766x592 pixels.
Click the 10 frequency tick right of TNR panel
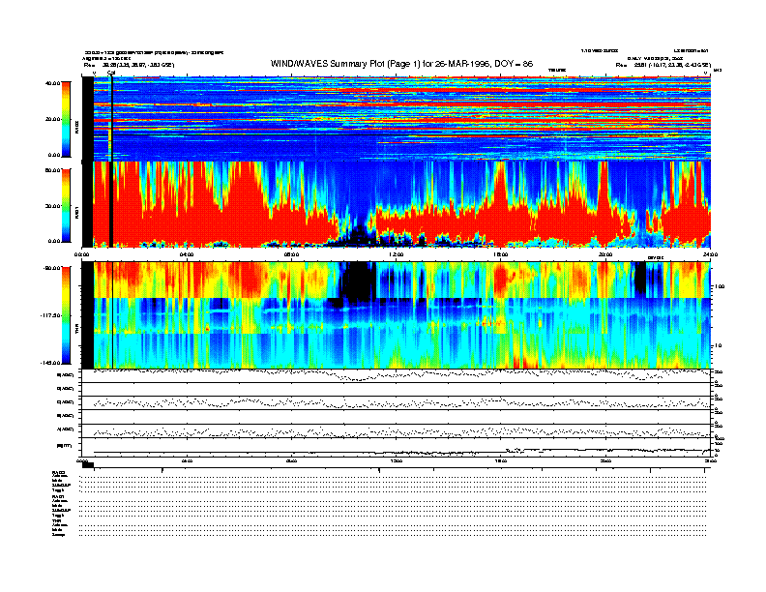(719, 345)
